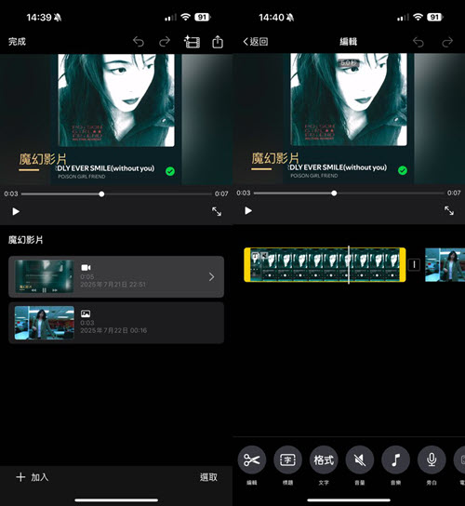
Task: Tap the battery indicator in the right status bar
Action: pyautogui.click(x=435, y=17)
